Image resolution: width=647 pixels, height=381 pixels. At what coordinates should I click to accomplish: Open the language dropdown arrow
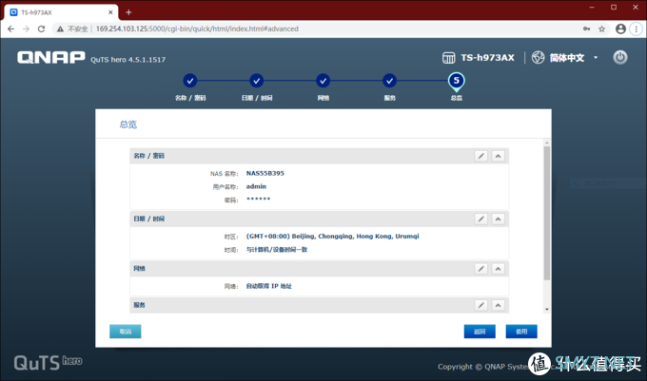tap(596, 58)
